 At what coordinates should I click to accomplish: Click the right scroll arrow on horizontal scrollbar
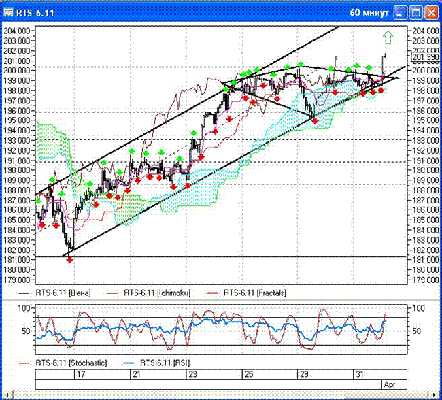click(434, 395)
